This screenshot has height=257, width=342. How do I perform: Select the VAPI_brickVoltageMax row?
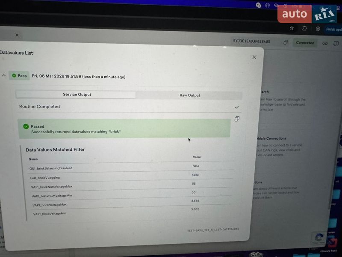tap(50, 205)
